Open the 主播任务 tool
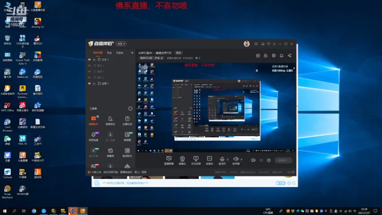The width and height of the screenshot is (382, 215). pos(127,120)
